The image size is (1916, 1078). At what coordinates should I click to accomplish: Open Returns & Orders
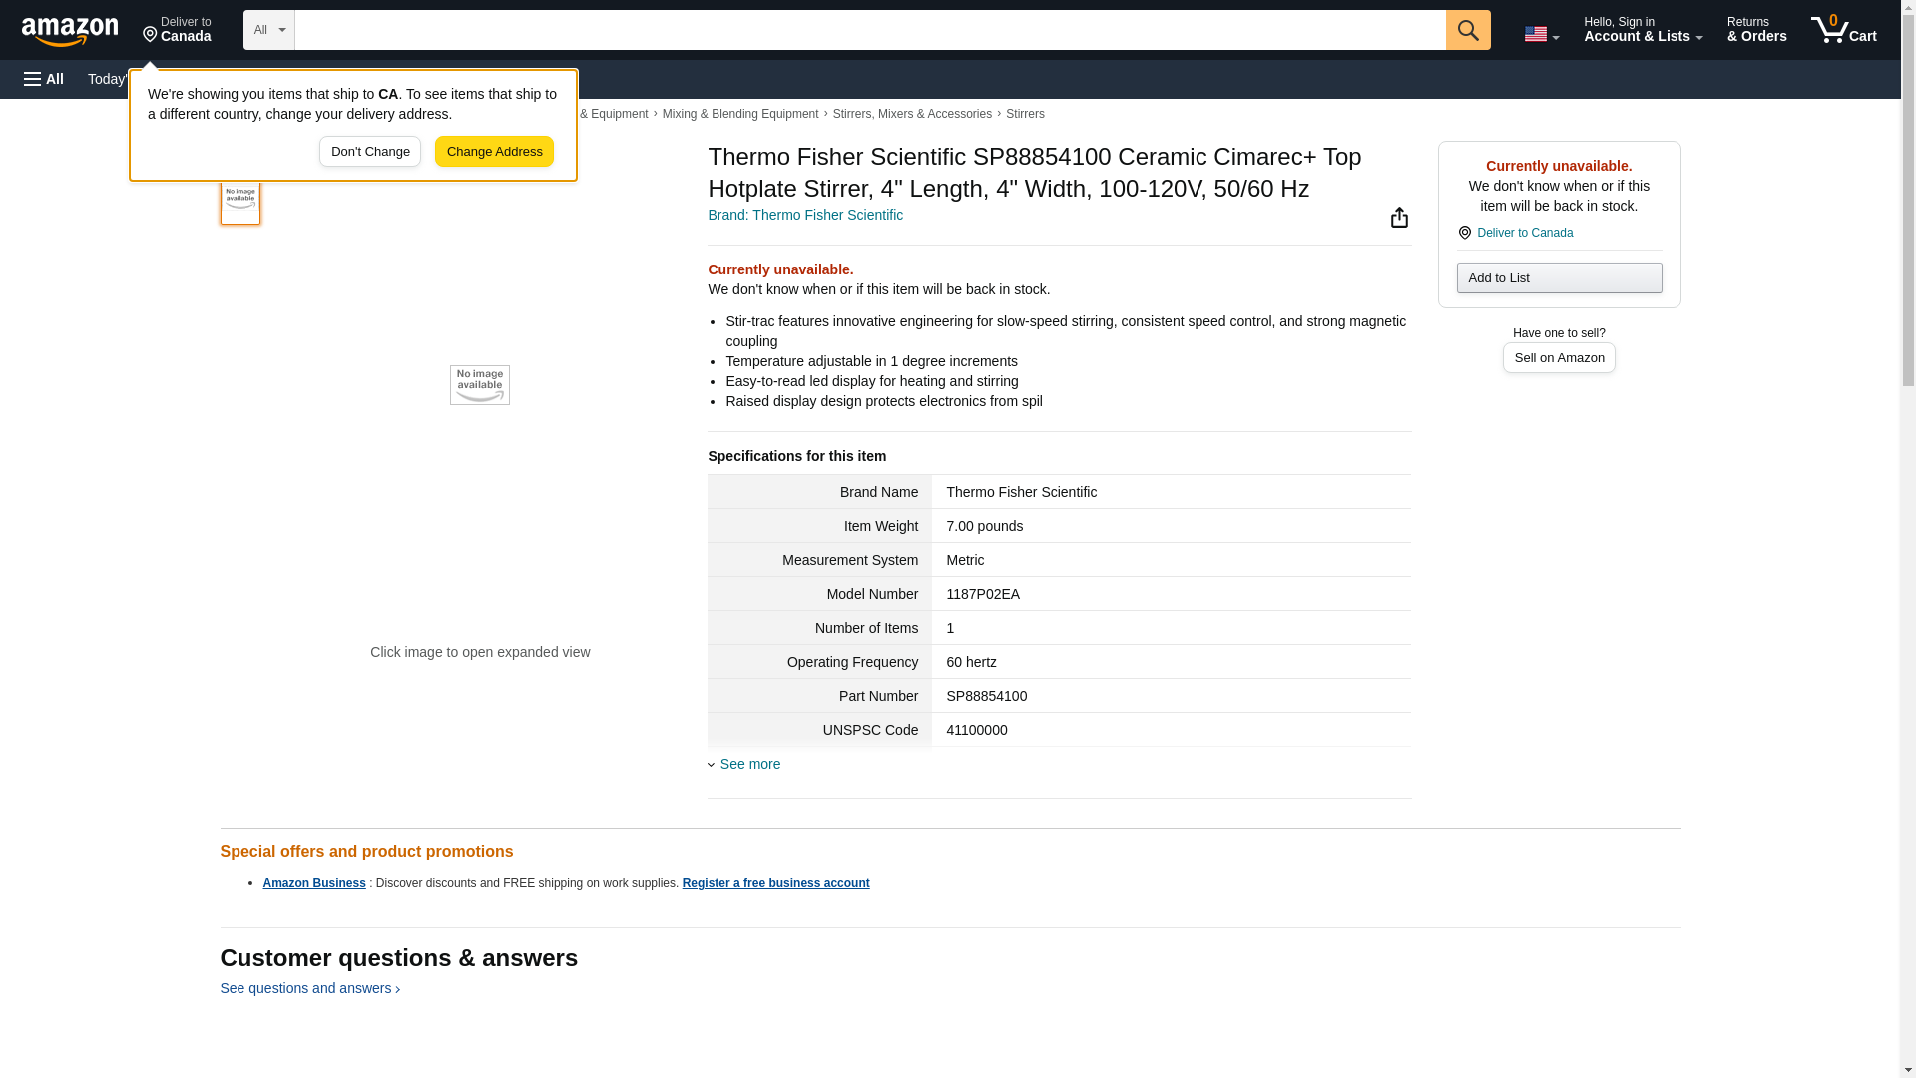click(1756, 30)
